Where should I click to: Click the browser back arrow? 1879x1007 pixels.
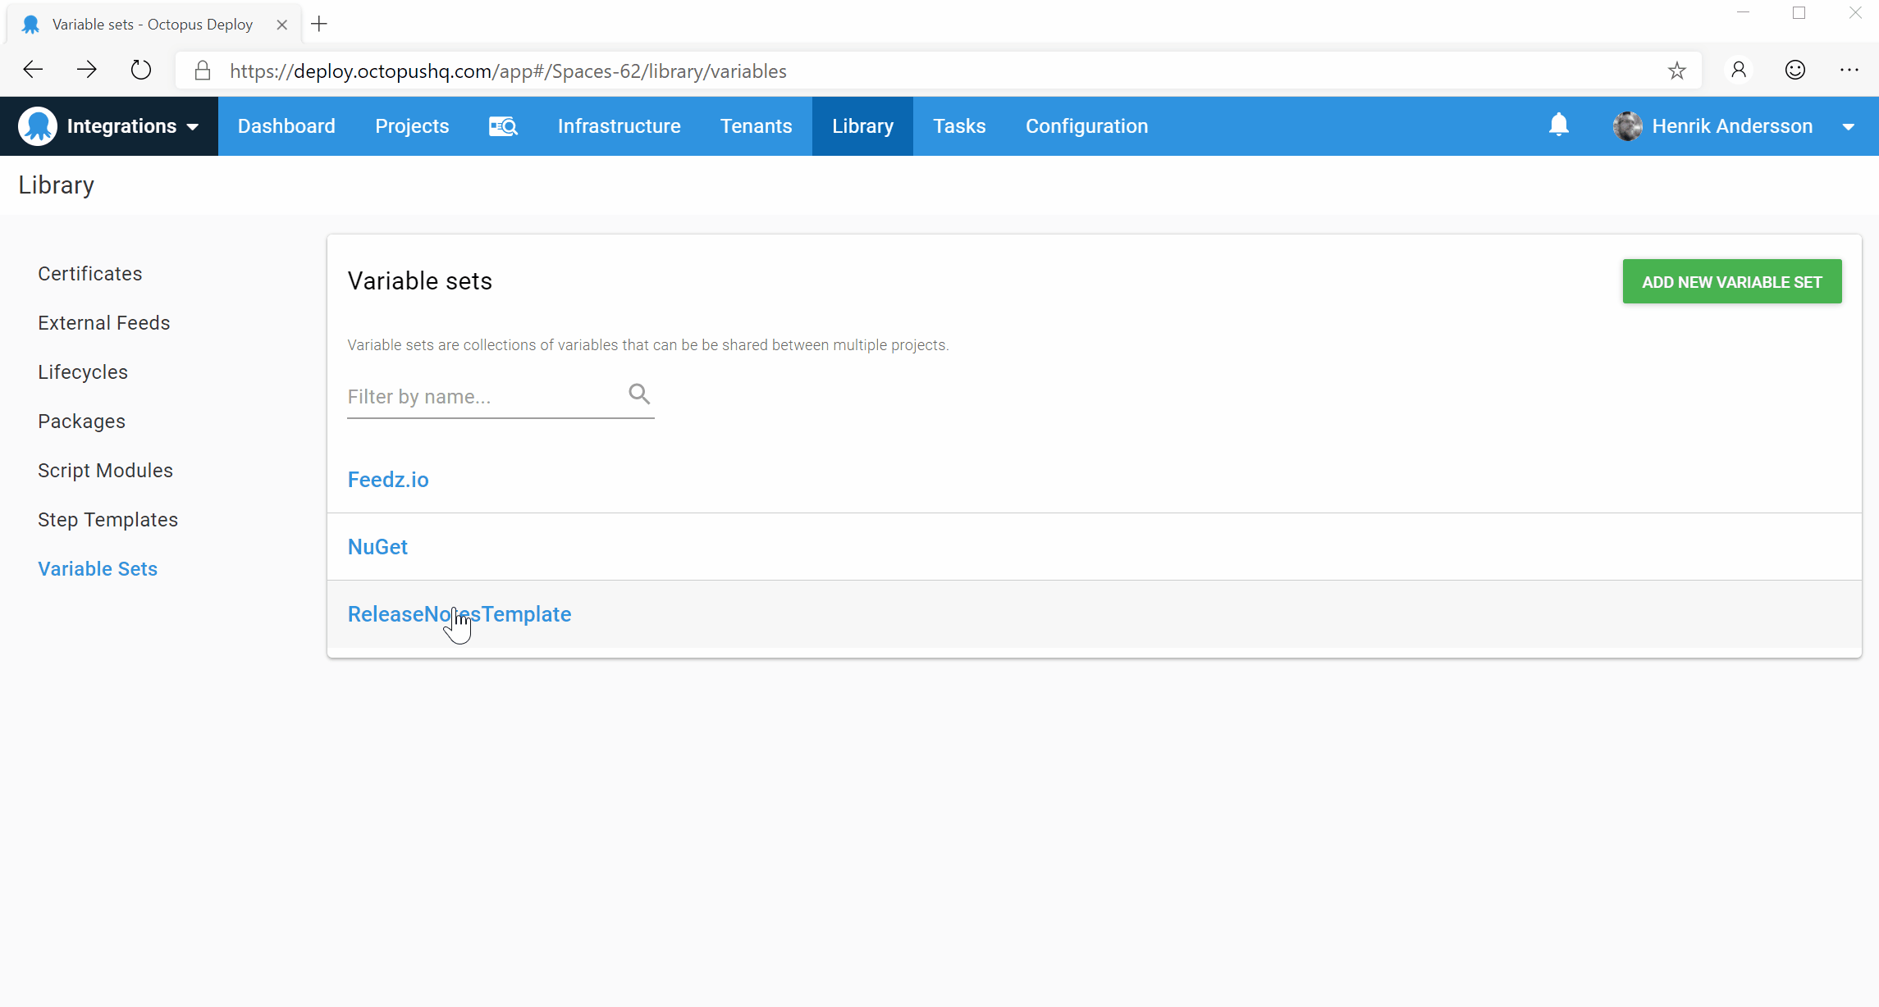tap(32, 70)
